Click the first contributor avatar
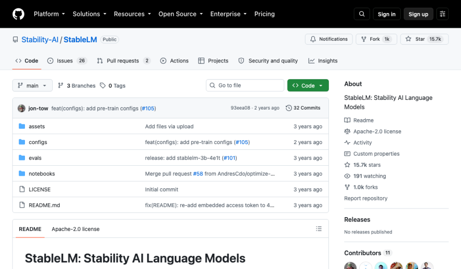461x269 pixels. click(x=350, y=266)
